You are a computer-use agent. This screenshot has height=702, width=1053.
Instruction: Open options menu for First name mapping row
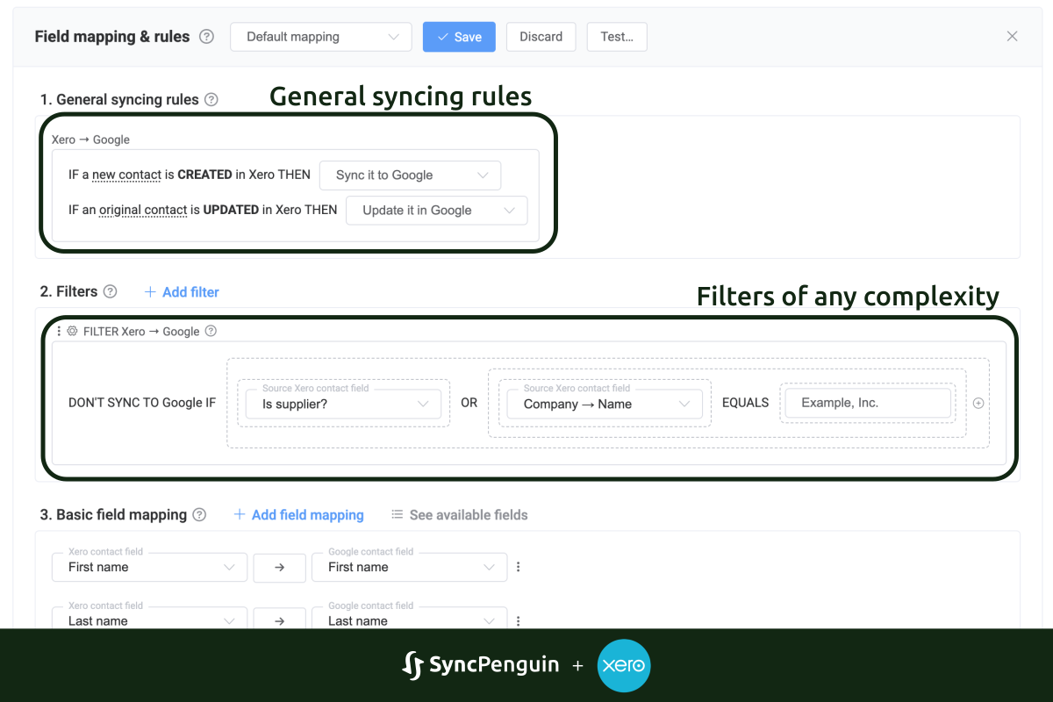tap(518, 567)
